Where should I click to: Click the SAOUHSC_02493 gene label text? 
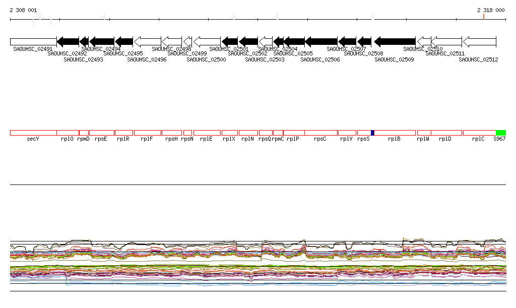[x=83, y=59]
